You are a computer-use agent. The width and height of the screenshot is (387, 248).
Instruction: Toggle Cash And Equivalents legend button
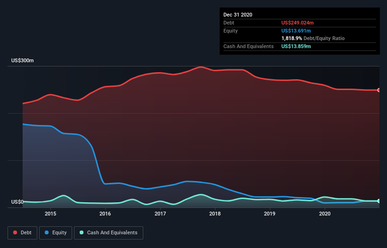pyautogui.click(x=108, y=233)
